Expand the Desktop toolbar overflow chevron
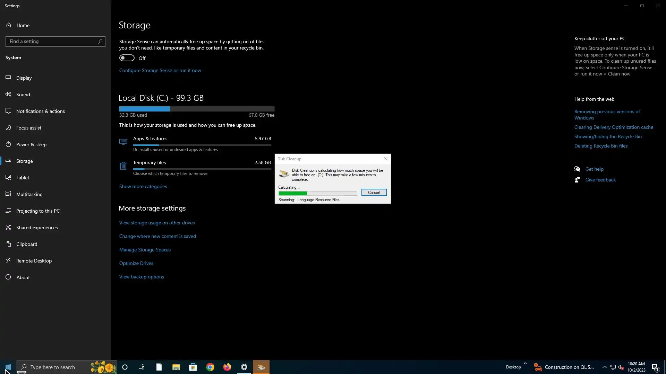This screenshot has width=666, height=374. point(525,364)
